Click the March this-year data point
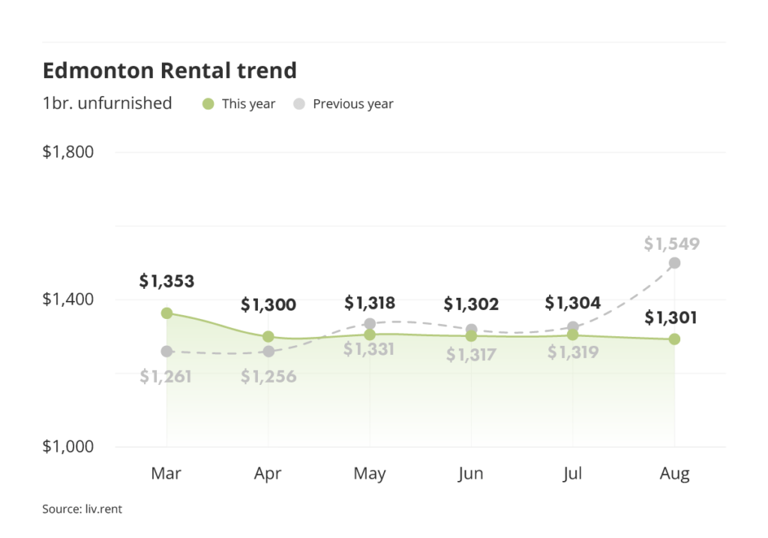Viewport: 768px width, 538px height. pos(166,313)
